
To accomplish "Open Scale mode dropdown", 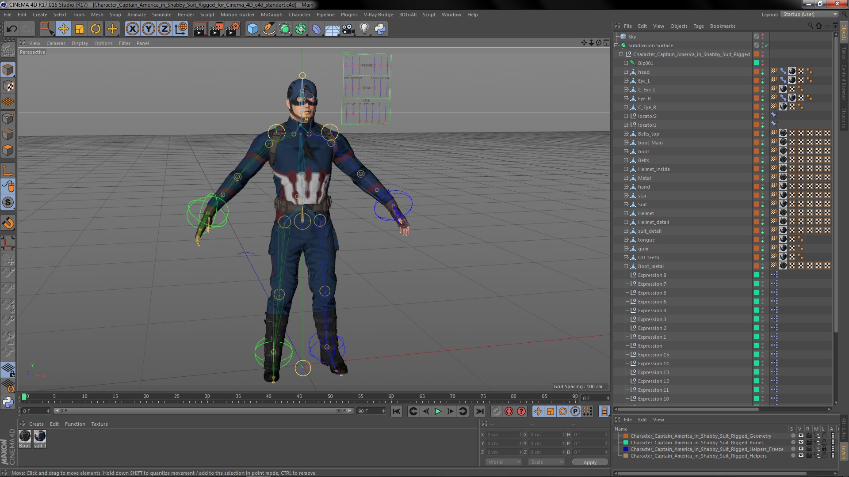I will click(547, 462).
